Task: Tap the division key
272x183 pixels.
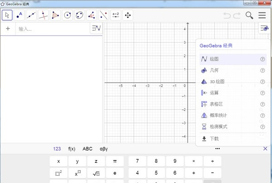Action: tap(212, 161)
